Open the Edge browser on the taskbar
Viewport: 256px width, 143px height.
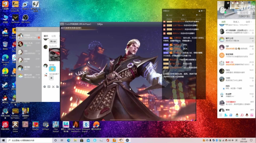pyautogui.click(x=69, y=140)
